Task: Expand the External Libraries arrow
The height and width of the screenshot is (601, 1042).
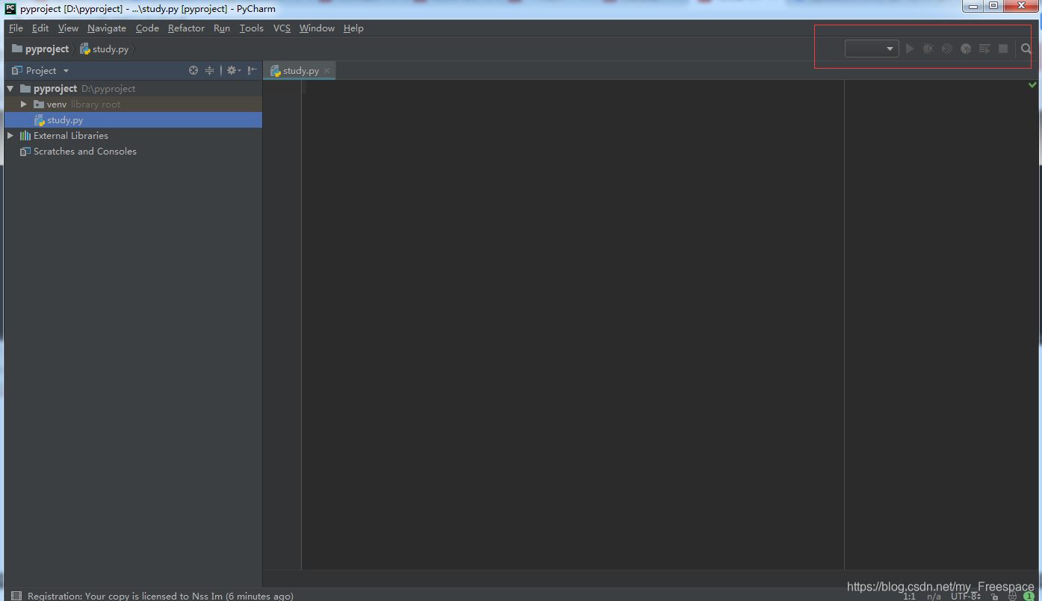Action: 10,136
